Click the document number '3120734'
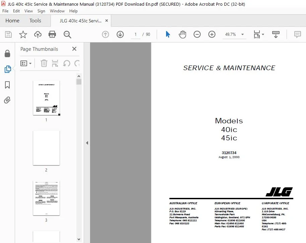This screenshot has height=243, width=306. [x=229, y=152]
